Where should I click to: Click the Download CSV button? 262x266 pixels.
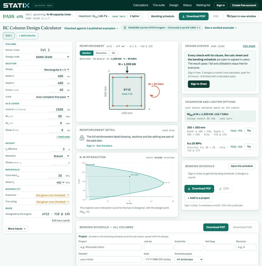click(x=242, y=227)
